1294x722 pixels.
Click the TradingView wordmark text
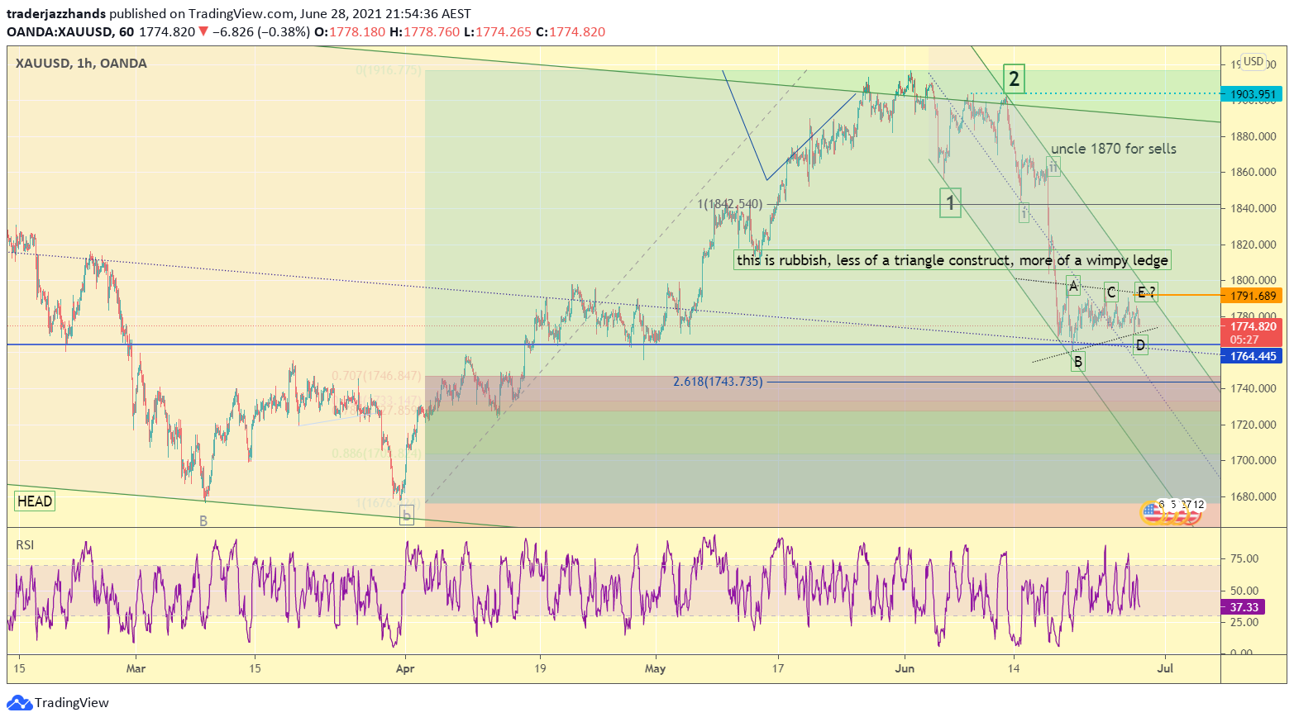tap(71, 703)
